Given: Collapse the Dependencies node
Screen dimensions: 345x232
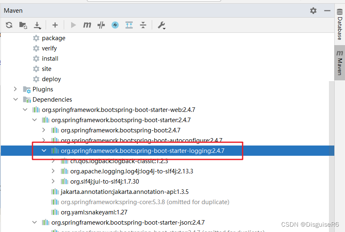Looking at the screenshot, I should 15,99.
